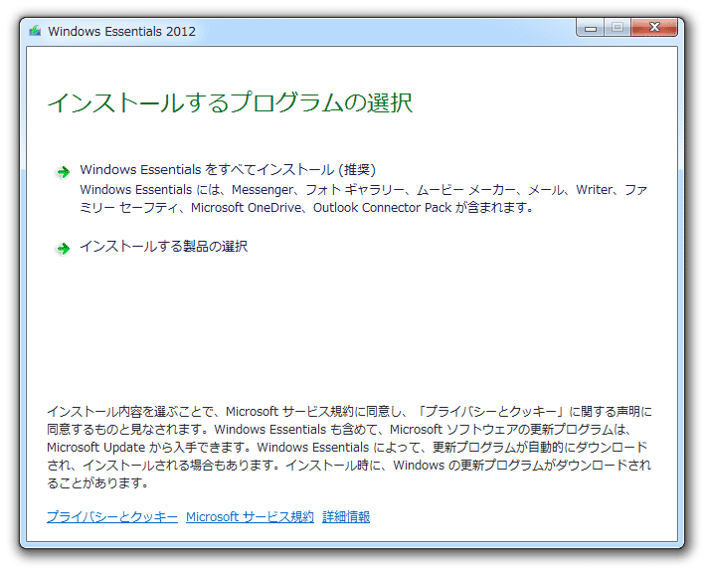Click description text listing Messenger and フォト ギャラリー
The width and height of the screenshot is (706, 571).
[364, 199]
